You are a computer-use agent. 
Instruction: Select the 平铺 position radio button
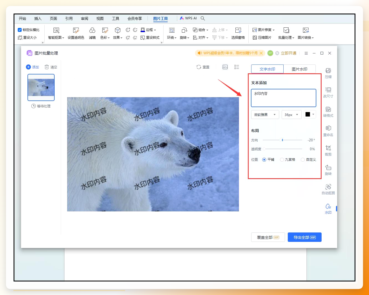pyautogui.click(x=264, y=160)
